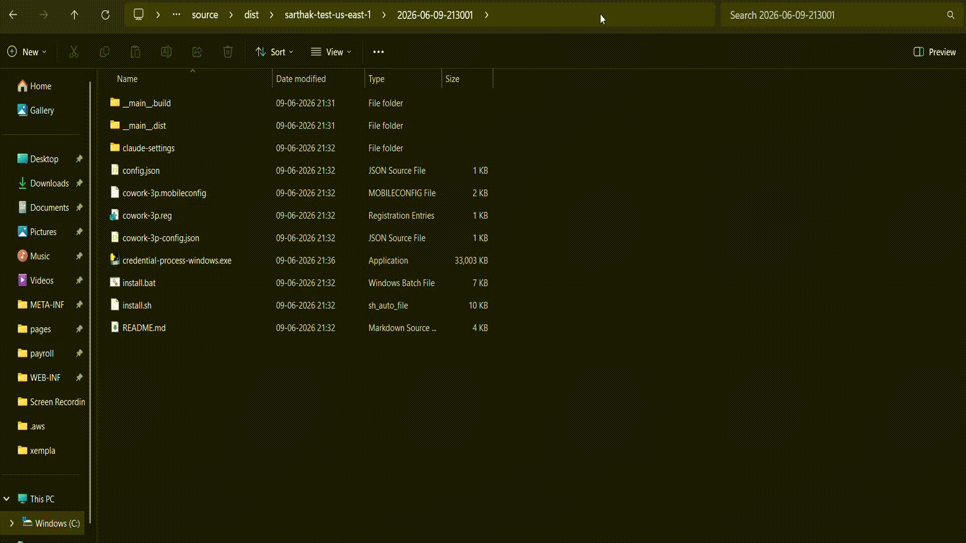The image size is (966, 543).
Task: Click '33,003 KB' size of credential-process-windows.exe
Action: [x=471, y=260]
